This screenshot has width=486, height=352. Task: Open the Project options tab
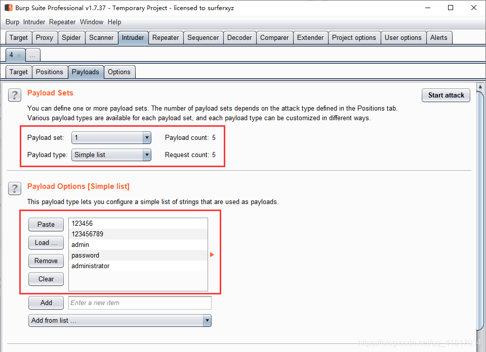pos(354,38)
